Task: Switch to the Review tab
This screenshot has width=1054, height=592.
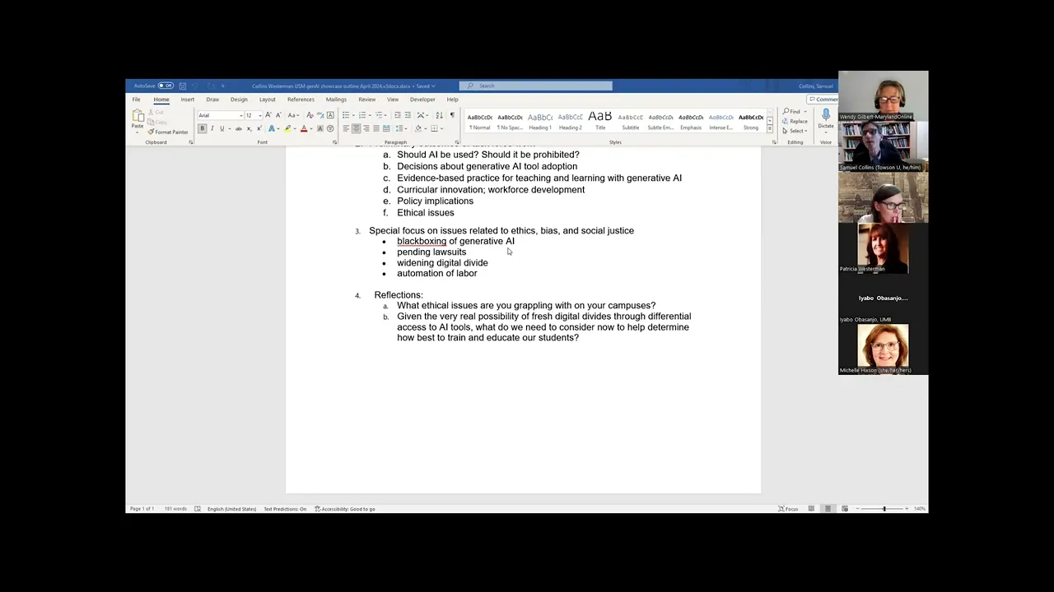Action: tap(366, 99)
